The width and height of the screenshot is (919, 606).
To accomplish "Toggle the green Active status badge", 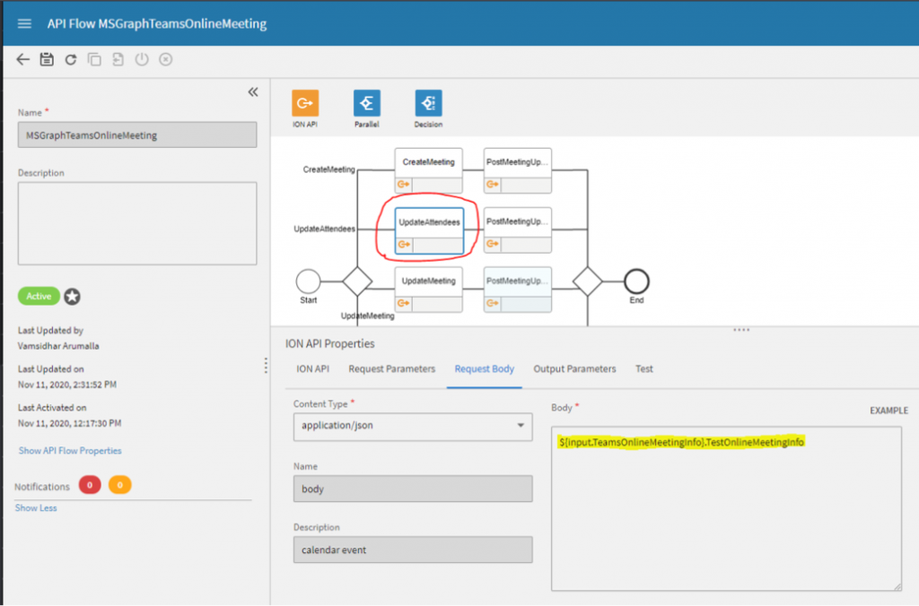I will tap(39, 296).
